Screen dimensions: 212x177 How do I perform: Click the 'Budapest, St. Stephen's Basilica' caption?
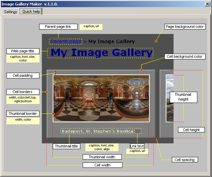(97, 131)
